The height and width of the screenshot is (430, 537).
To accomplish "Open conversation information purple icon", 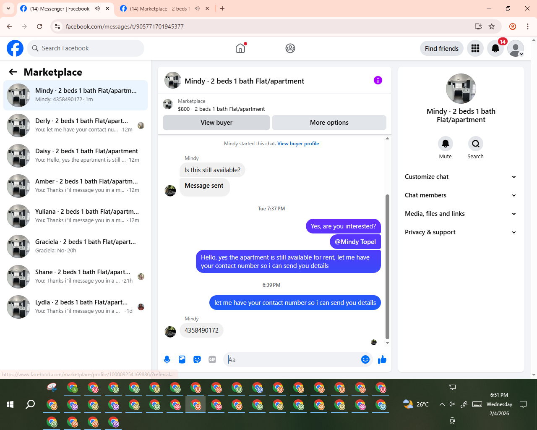I will (378, 80).
